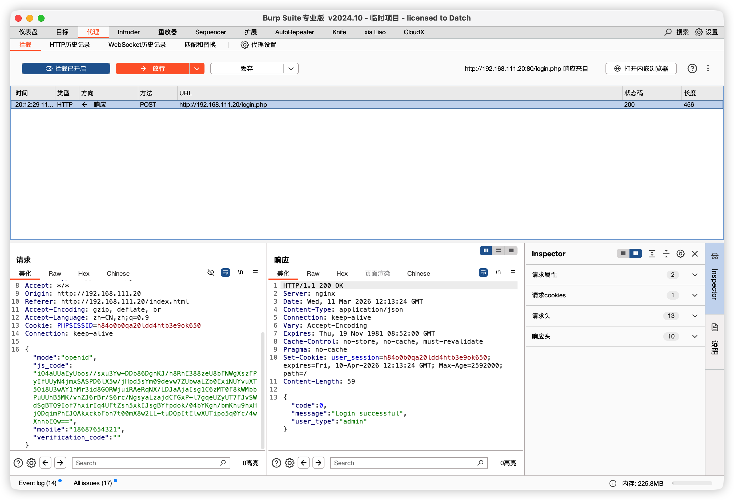This screenshot has width=734, height=500.
Task: Click the help question mark near embedded browser
Action: [692, 68]
